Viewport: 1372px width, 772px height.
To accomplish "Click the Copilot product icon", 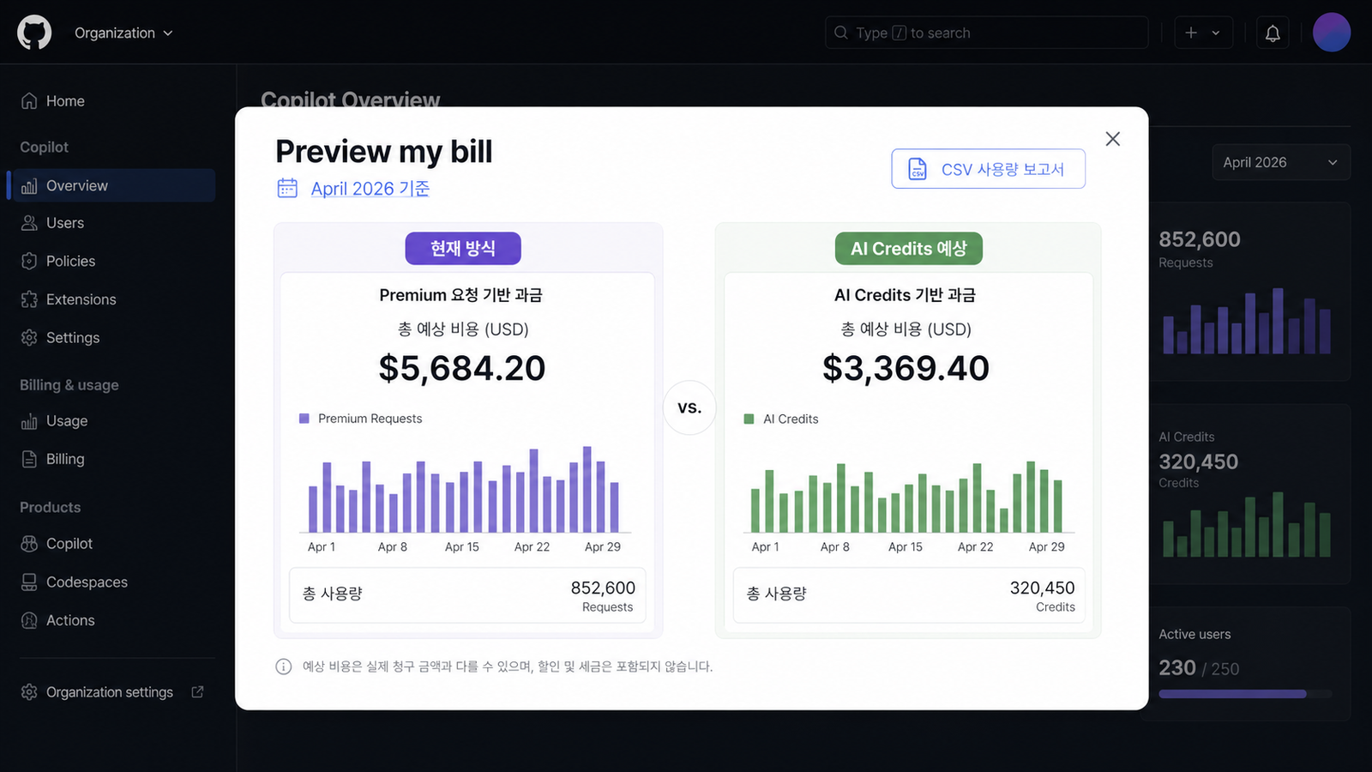I will [29, 544].
